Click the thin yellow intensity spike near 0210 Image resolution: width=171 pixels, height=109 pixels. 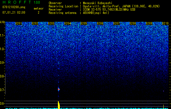click(163, 107)
